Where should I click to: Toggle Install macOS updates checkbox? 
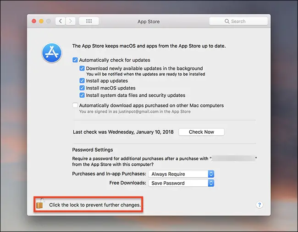click(82, 88)
